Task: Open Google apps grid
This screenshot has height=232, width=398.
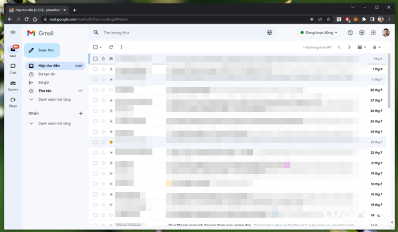Action: point(373,32)
